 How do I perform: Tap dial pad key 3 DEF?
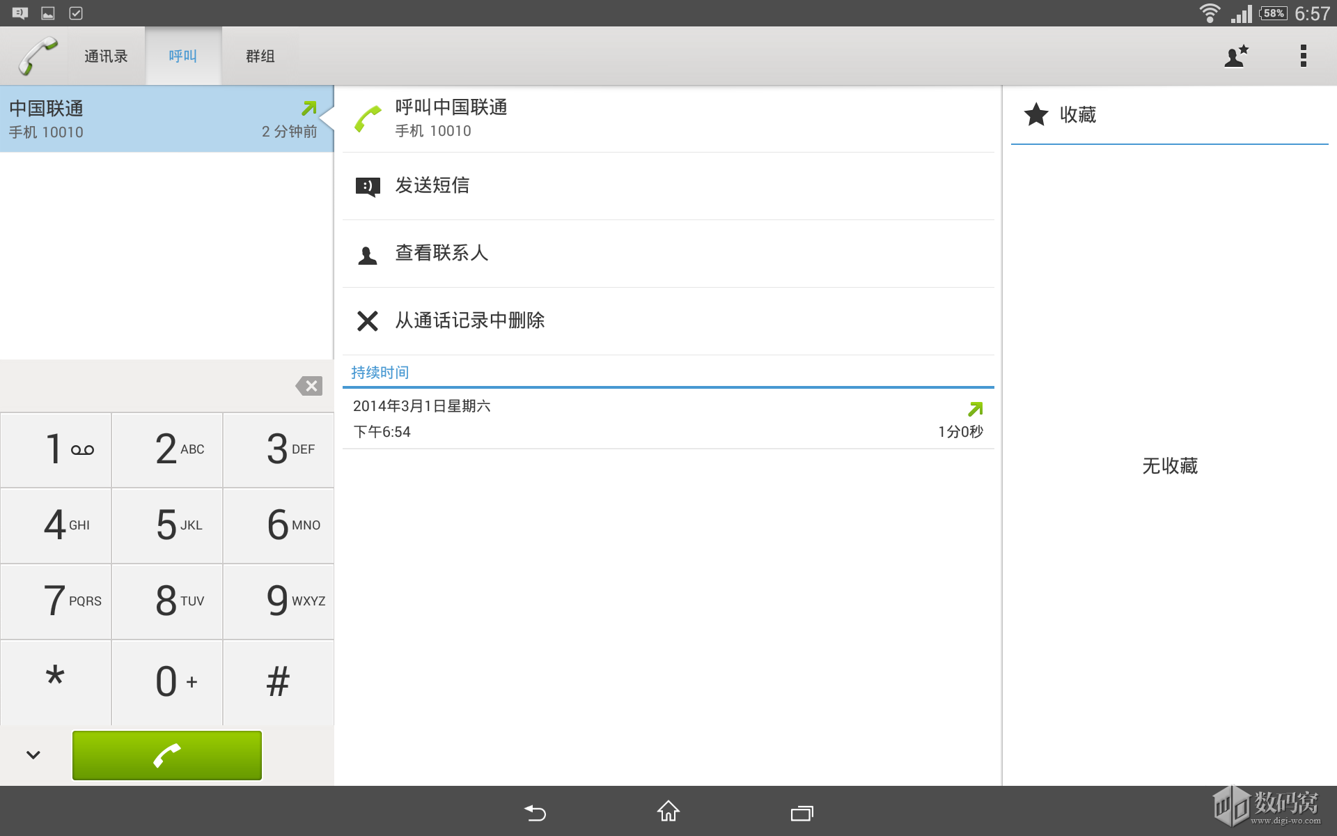tap(279, 449)
